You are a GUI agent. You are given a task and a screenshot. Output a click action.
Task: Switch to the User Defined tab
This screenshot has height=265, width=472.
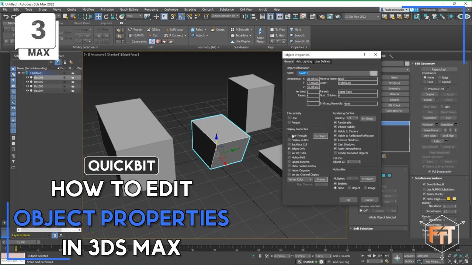[322, 61]
